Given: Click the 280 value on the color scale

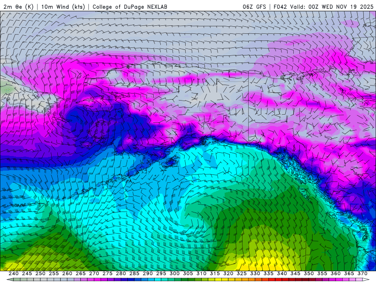Looking at the screenshot, I should click(121, 274).
